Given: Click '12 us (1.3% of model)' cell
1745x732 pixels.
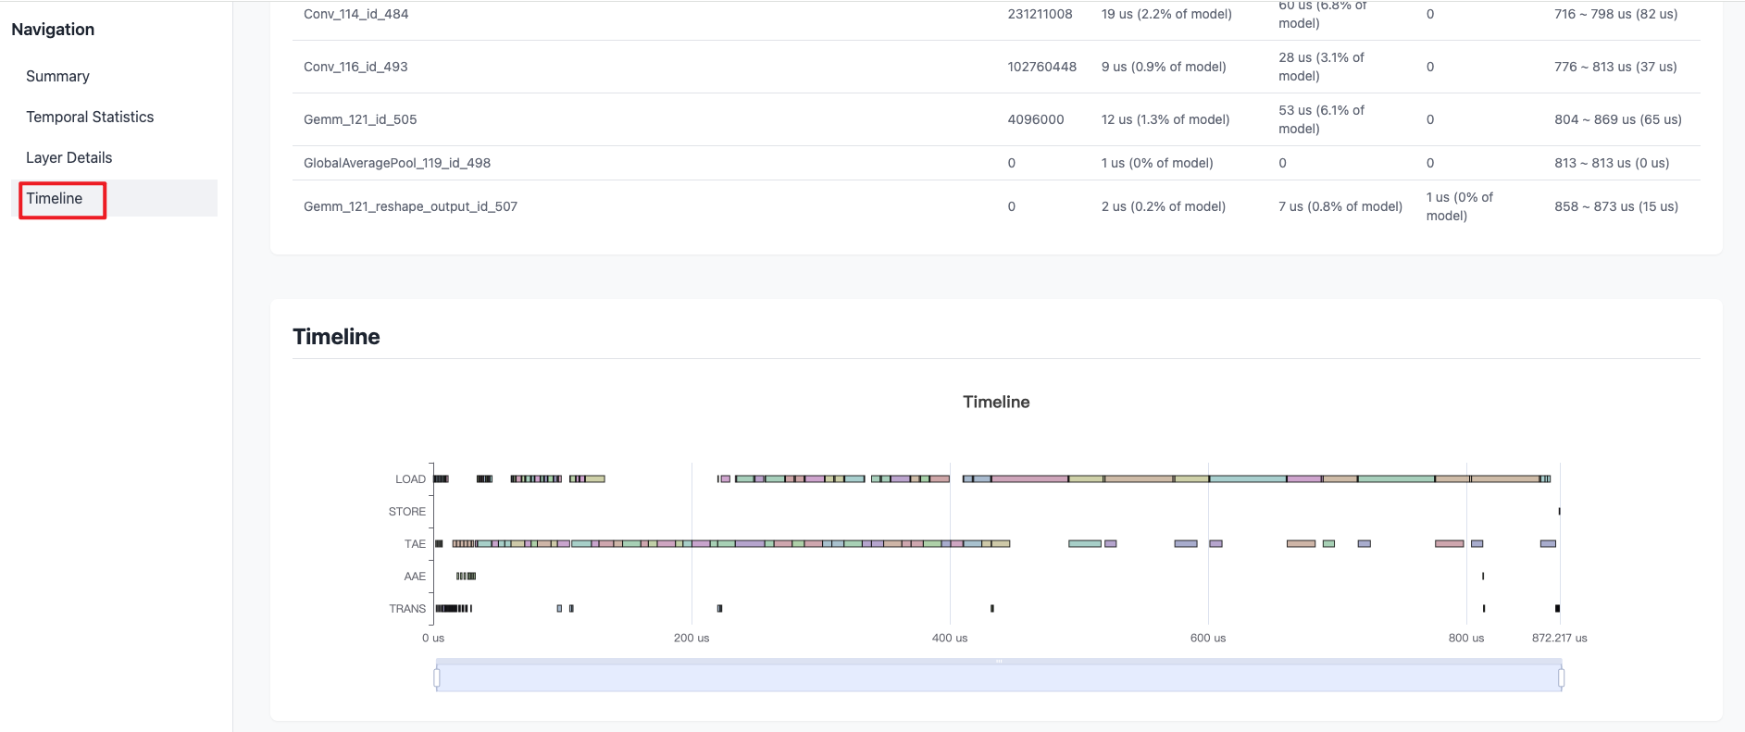Looking at the screenshot, I should 1165,119.
